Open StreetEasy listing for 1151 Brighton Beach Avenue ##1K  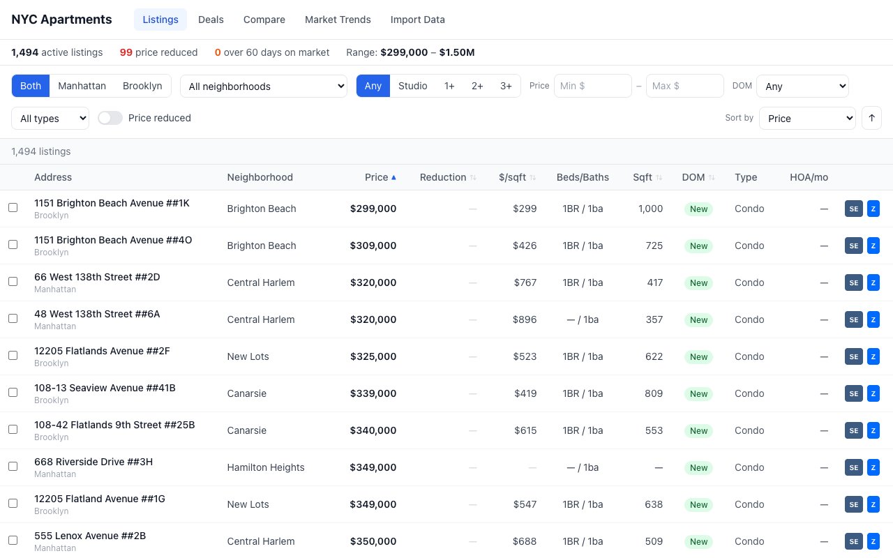853,209
